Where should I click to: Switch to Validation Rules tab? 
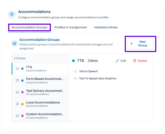pyautogui.click(x=106, y=27)
